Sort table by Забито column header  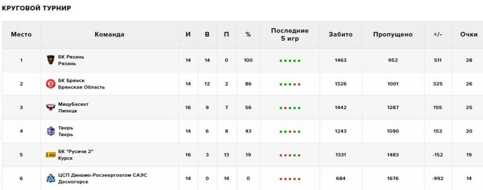pos(341,35)
